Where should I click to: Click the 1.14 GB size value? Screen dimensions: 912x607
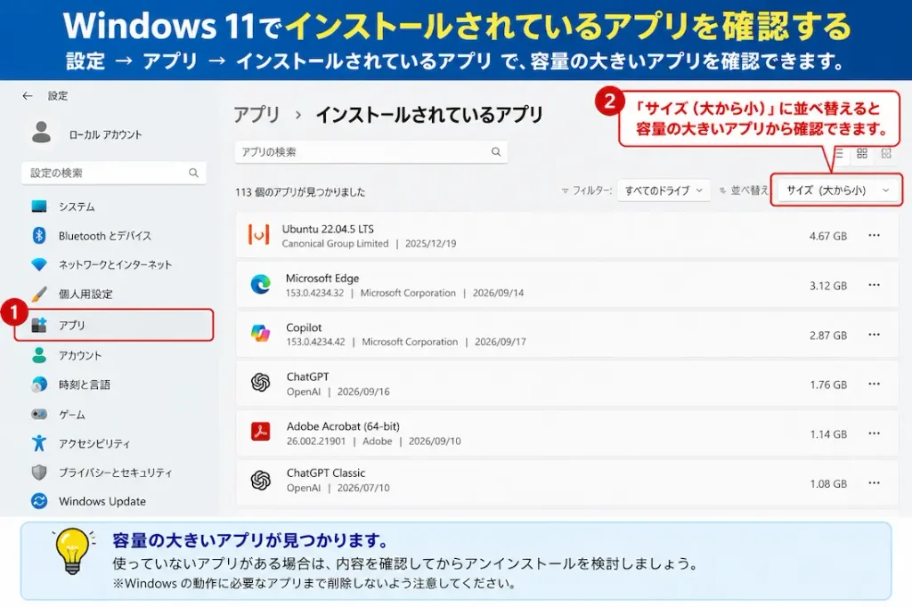pos(827,433)
